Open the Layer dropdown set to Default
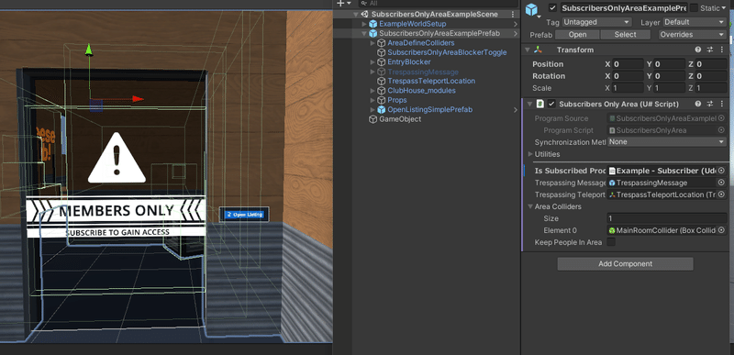The width and height of the screenshot is (734, 355). (x=694, y=22)
